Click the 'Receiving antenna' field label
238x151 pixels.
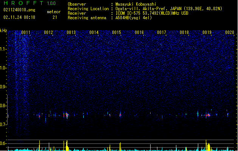pyautogui.click(x=87, y=18)
